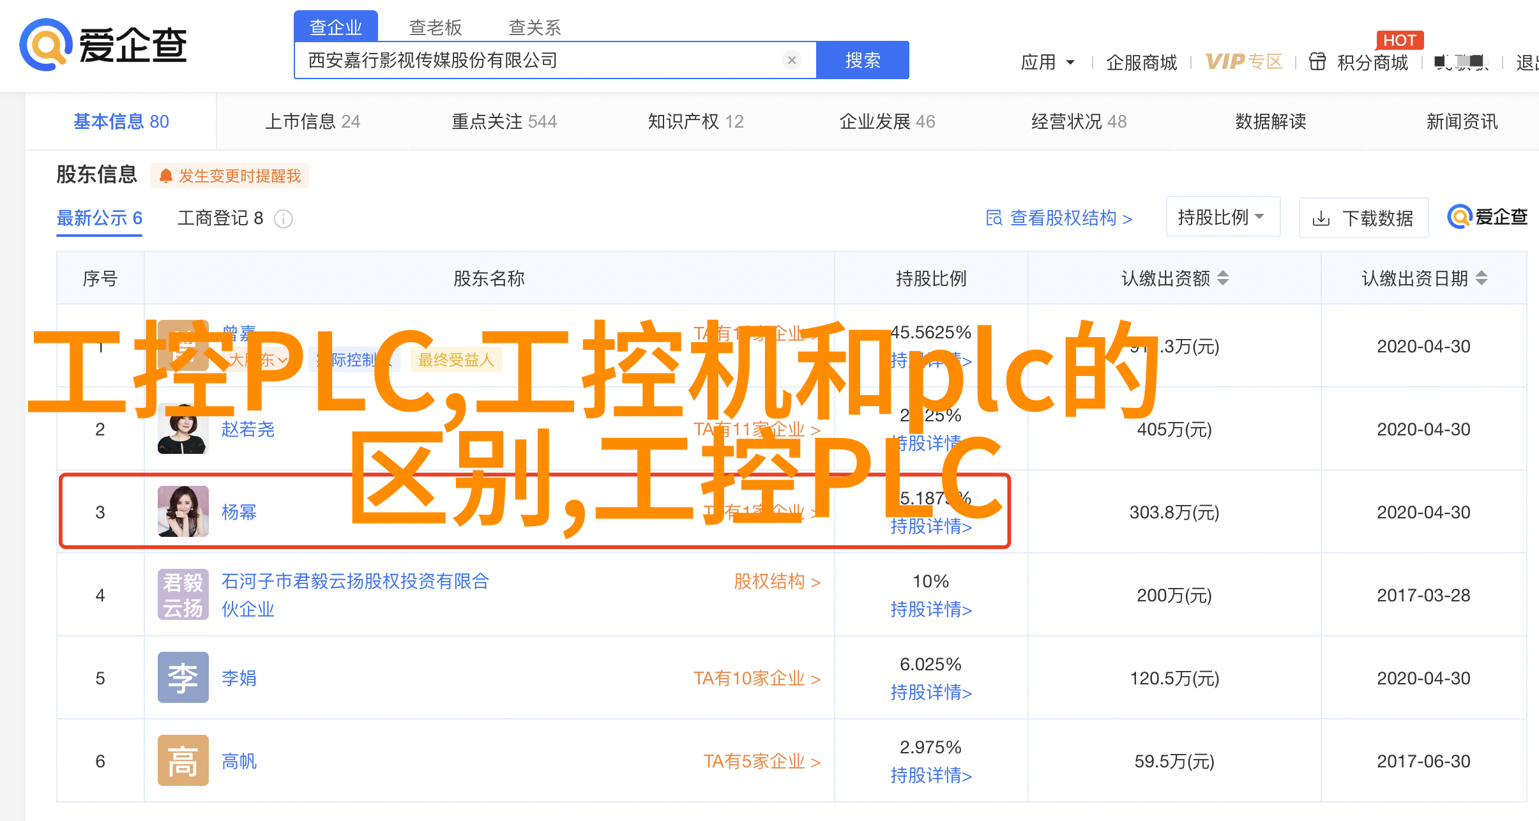Select the 基本信息 80 tab
The width and height of the screenshot is (1539, 821).
tap(121, 121)
